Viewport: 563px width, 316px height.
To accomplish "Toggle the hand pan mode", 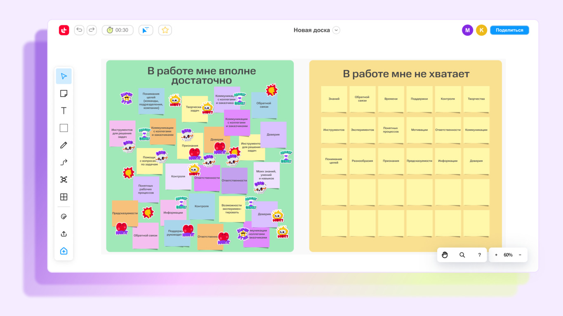I will (445, 255).
